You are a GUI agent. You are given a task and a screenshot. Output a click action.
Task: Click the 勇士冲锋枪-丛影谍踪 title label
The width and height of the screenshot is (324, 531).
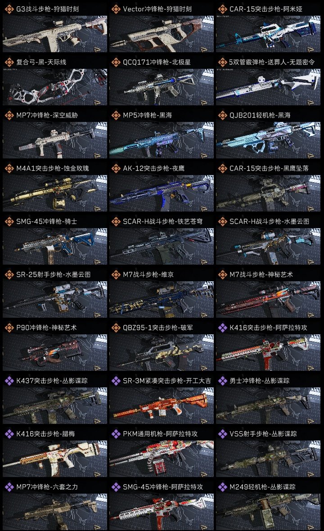pos(259,381)
